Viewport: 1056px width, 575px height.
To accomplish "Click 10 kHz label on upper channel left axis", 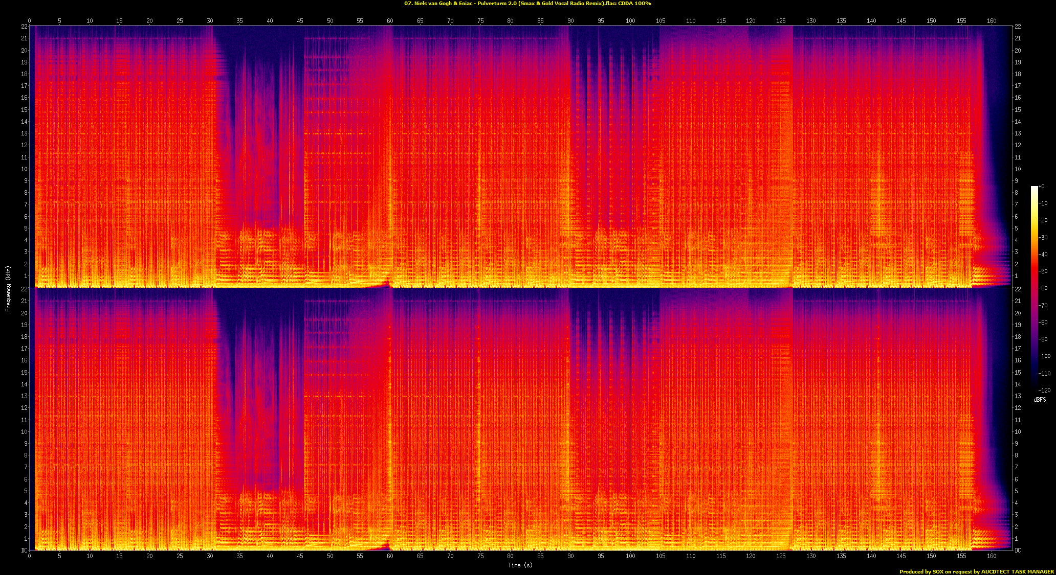I will pos(24,169).
